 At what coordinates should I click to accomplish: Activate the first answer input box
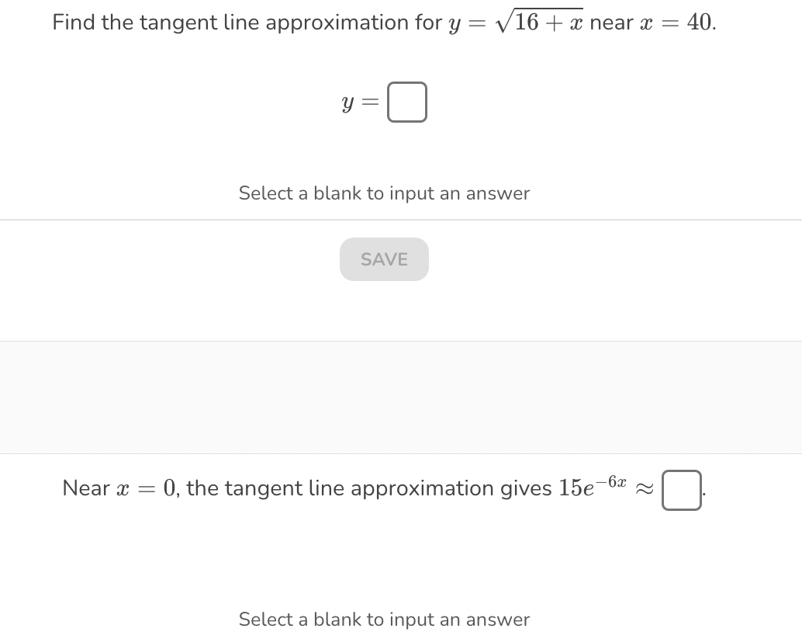tap(406, 102)
